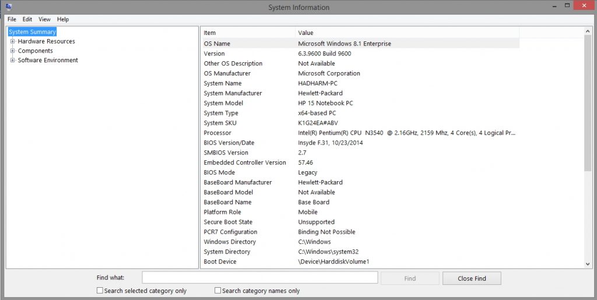Open the Help menu
597x300 pixels.
point(63,19)
